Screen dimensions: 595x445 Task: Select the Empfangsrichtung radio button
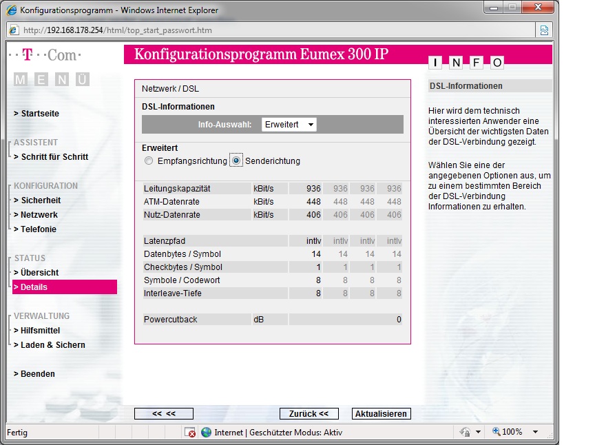click(149, 161)
